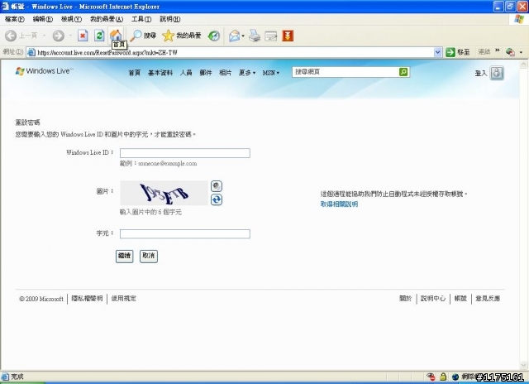Open the 編輯 (Edit) menu
The width and height of the screenshot is (529, 384).
[x=42, y=19]
